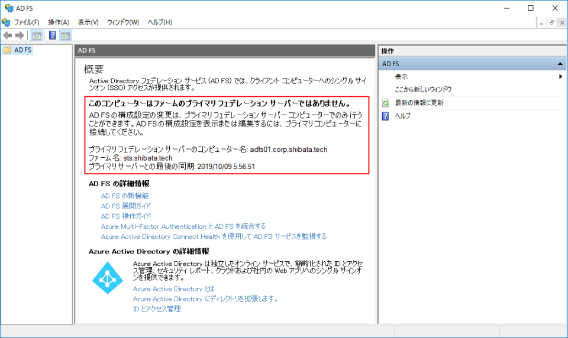Click ここから新しいウィンドウ action
Viewport: 568px width, 338px height.
(423, 89)
